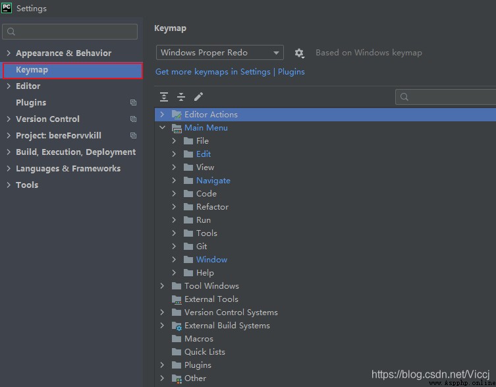Image resolution: width=496 pixels, height=387 pixels.
Task: Select the Window menu tree item
Action: 211,260
